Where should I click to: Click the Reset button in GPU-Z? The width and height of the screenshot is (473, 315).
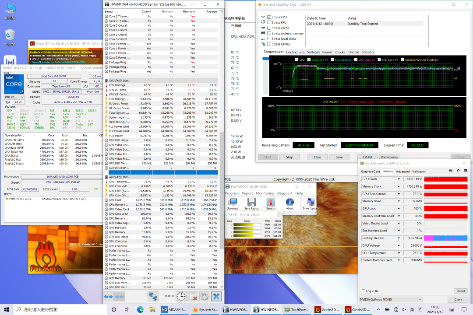pyautogui.click(x=460, y=291)
